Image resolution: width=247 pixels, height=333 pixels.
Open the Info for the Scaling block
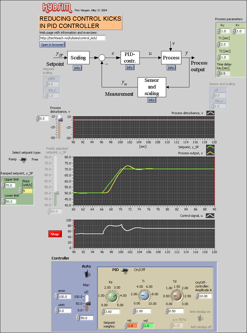[78, 67]
